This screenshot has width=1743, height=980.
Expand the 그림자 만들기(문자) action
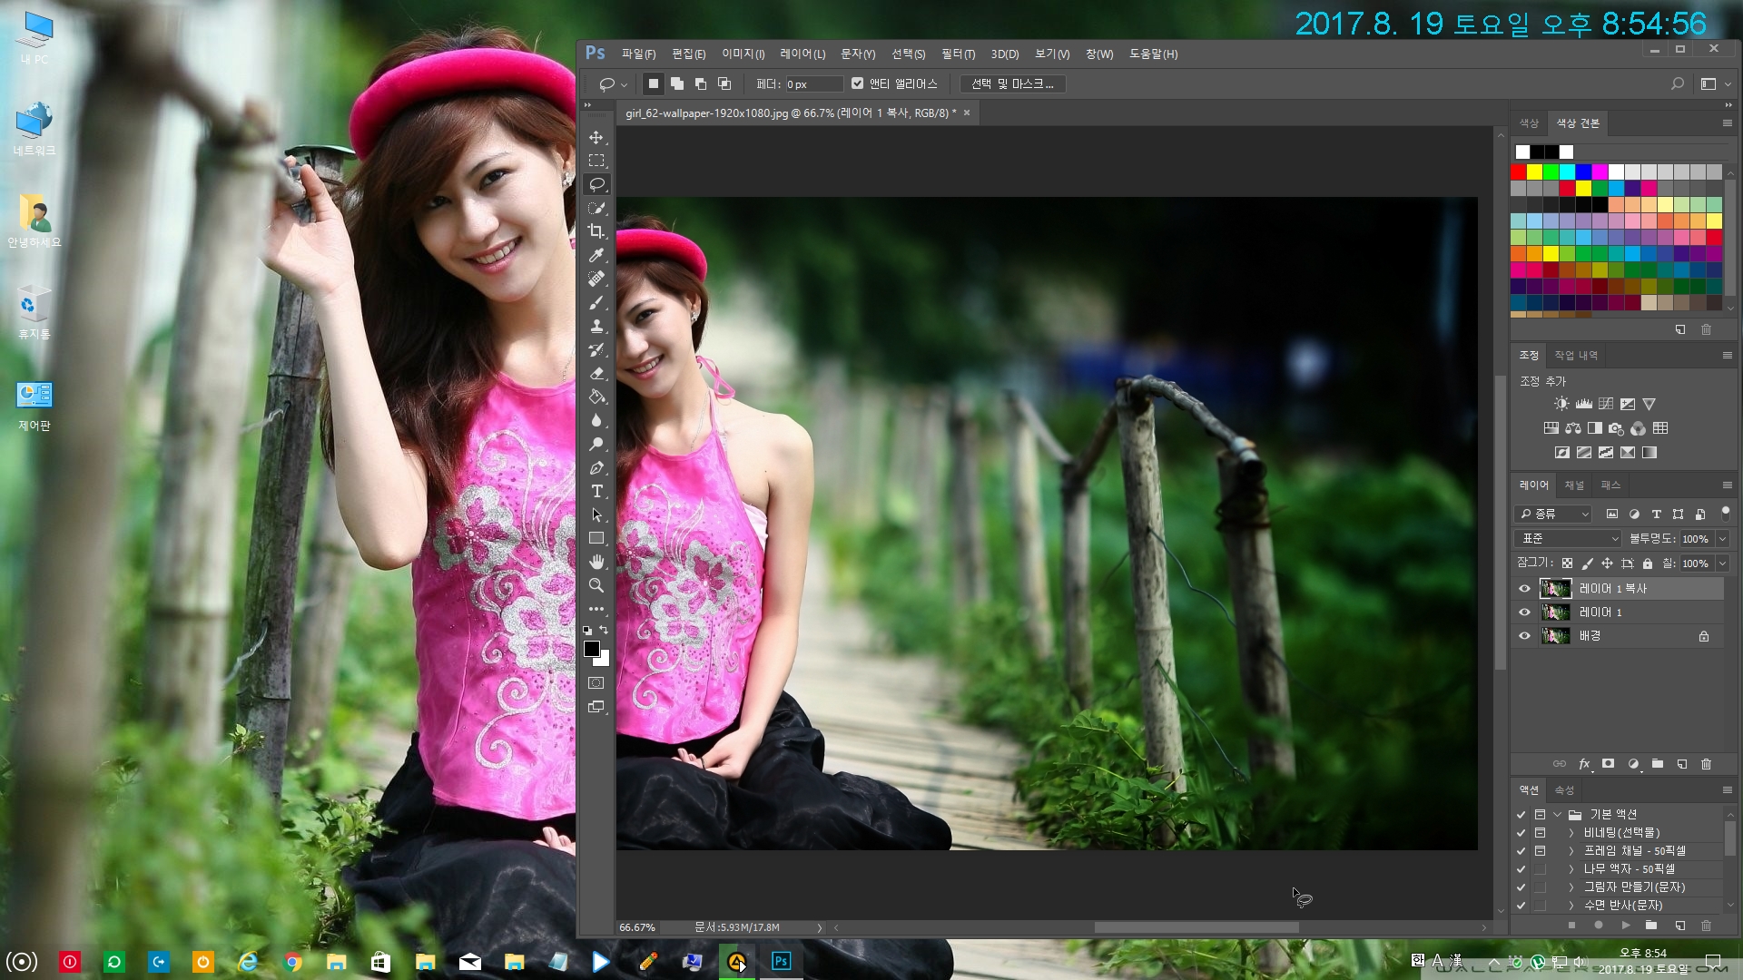(x=1571, y=887)
